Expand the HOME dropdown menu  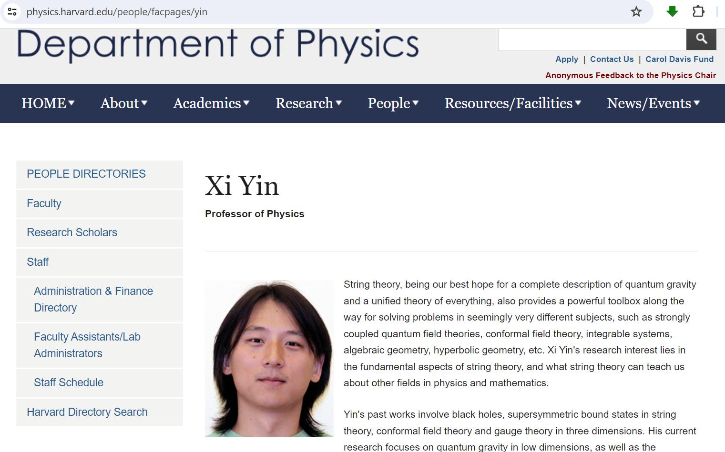tap(48, 103)
